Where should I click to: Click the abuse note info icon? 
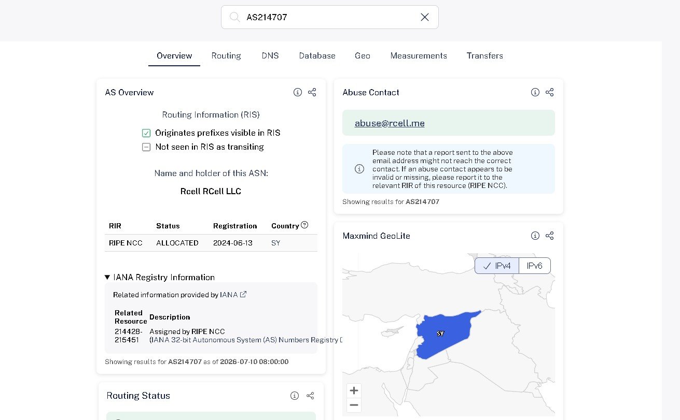click(359, 169)
